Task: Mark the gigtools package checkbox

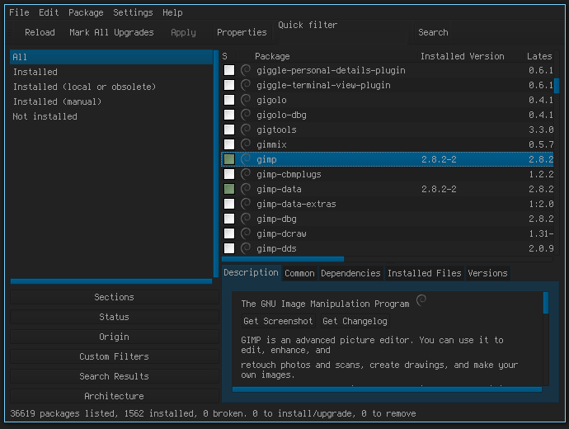Action: (x=229, y=130)
